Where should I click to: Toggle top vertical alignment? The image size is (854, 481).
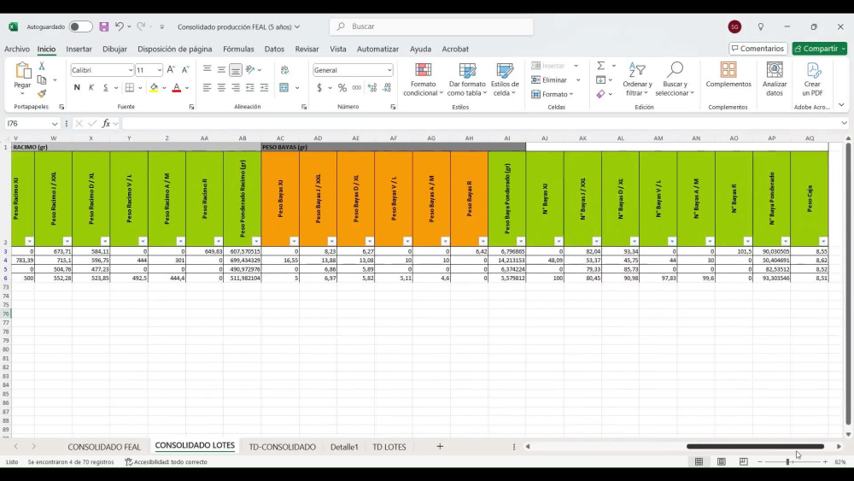207,70
